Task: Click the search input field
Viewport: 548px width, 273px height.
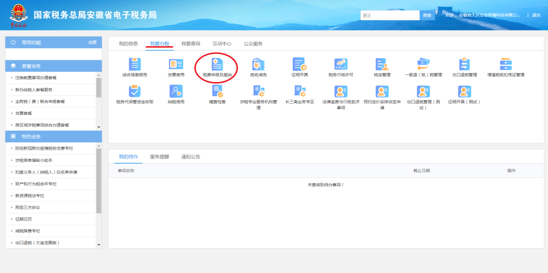Action: pyautogui.click(x=390, y=15)
